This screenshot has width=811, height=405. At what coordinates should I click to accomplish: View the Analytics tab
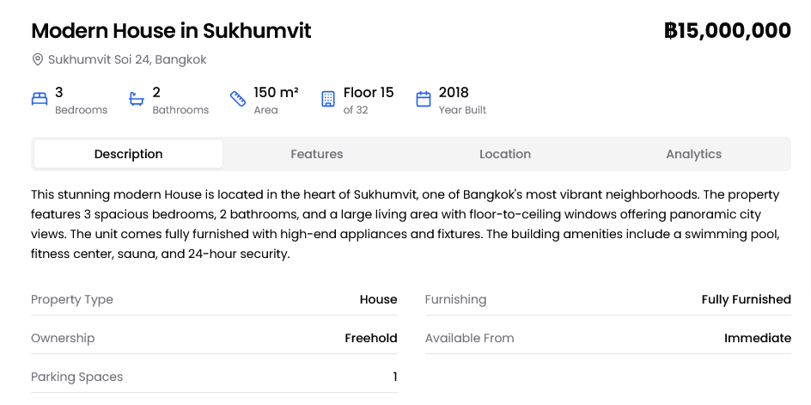pyautogui.click(x=693, y=154)
